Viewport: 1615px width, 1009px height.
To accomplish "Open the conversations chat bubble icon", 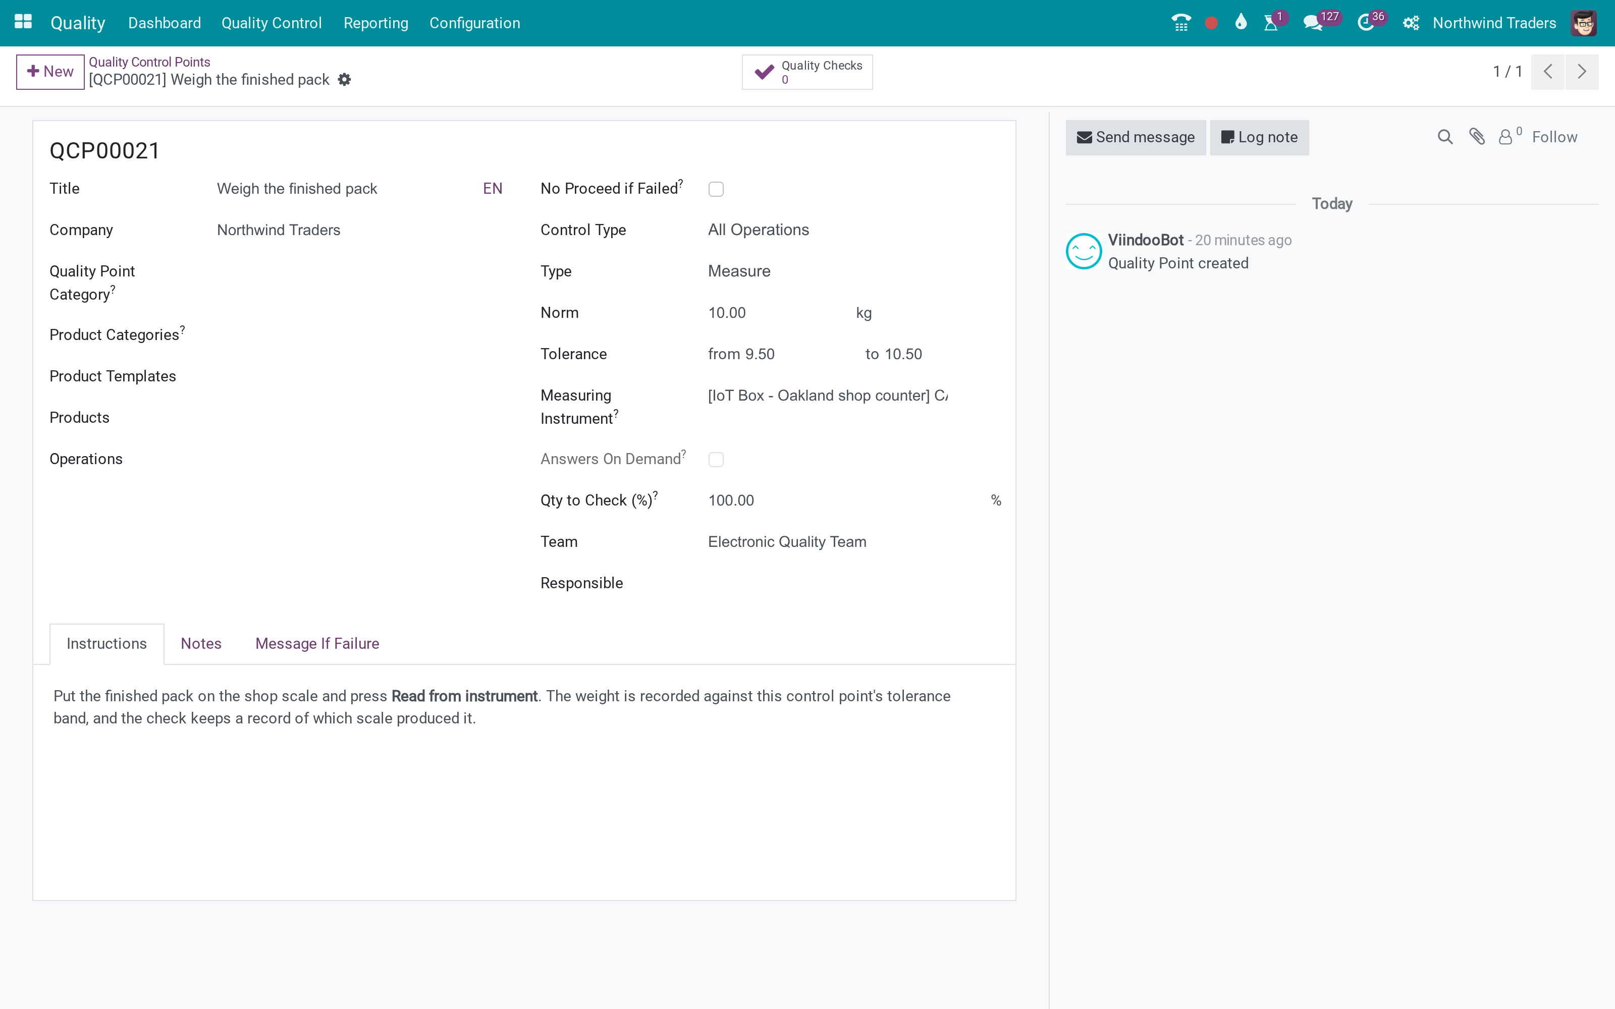I will (1313, 23).
